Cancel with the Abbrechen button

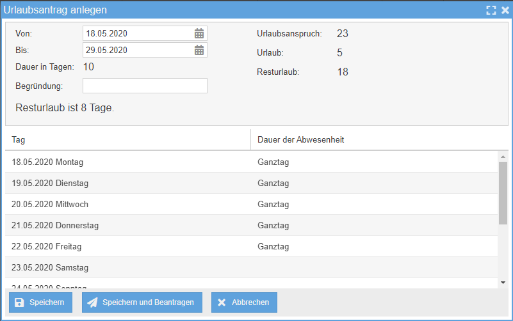point(244,302)
